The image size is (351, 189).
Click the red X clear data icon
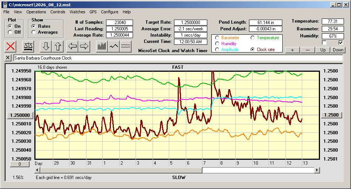tap(10, 46)
